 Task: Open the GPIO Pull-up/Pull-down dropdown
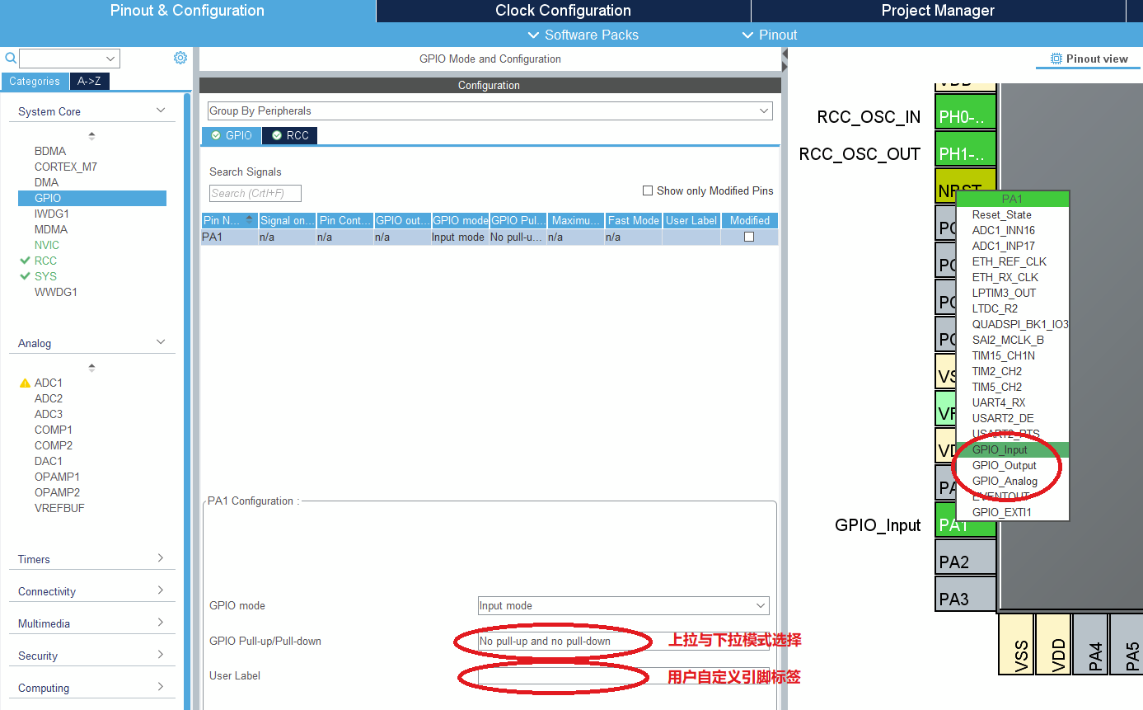(x=623, y=641)
